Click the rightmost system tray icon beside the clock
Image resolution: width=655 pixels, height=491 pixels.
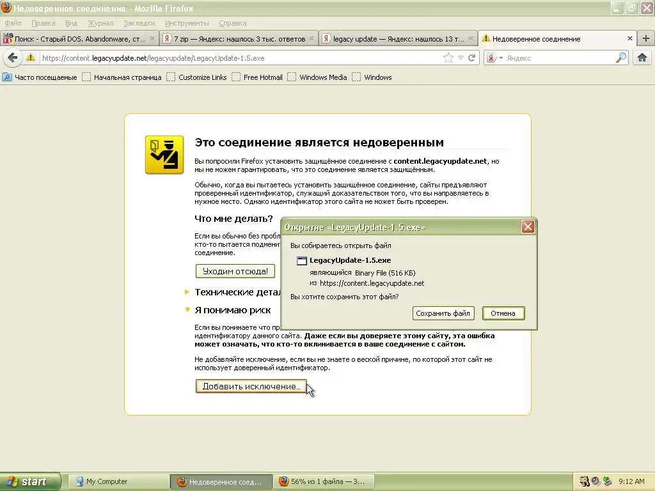tap(608, 481)
